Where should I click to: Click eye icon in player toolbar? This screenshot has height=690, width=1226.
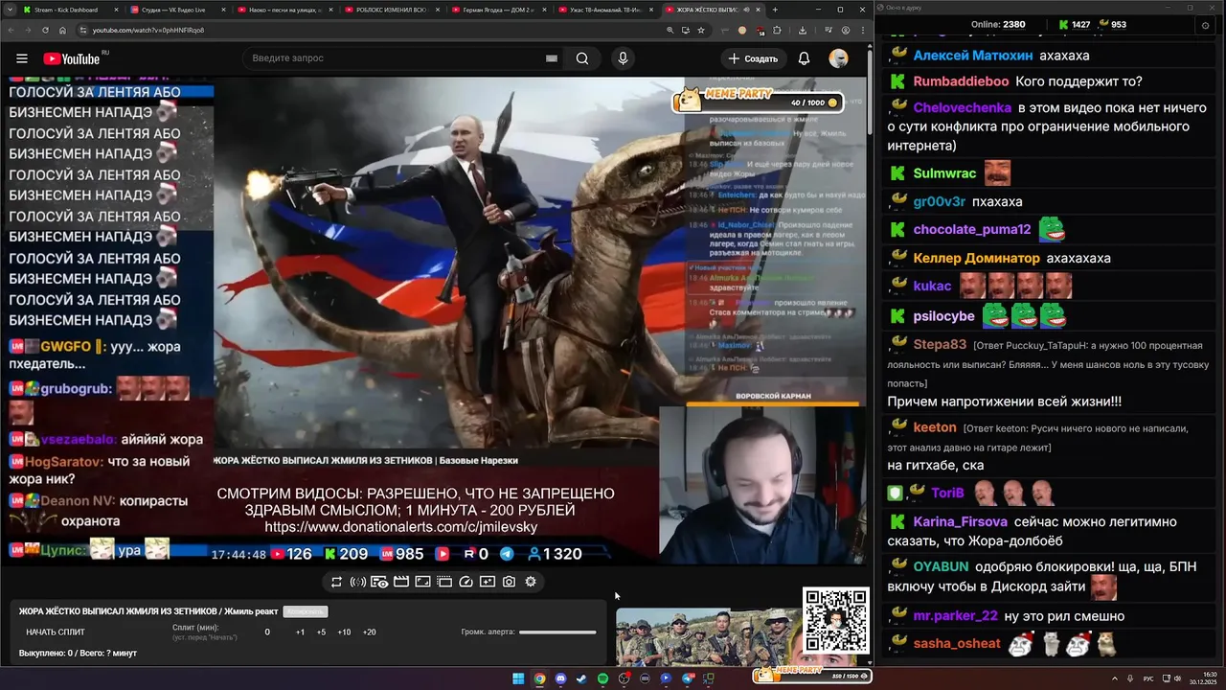[380, 582]
